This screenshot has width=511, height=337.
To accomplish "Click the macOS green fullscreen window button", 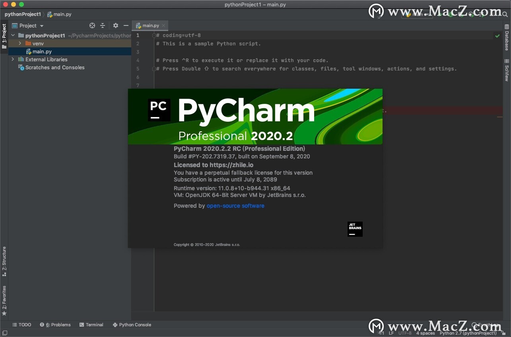I will [21, 4].
